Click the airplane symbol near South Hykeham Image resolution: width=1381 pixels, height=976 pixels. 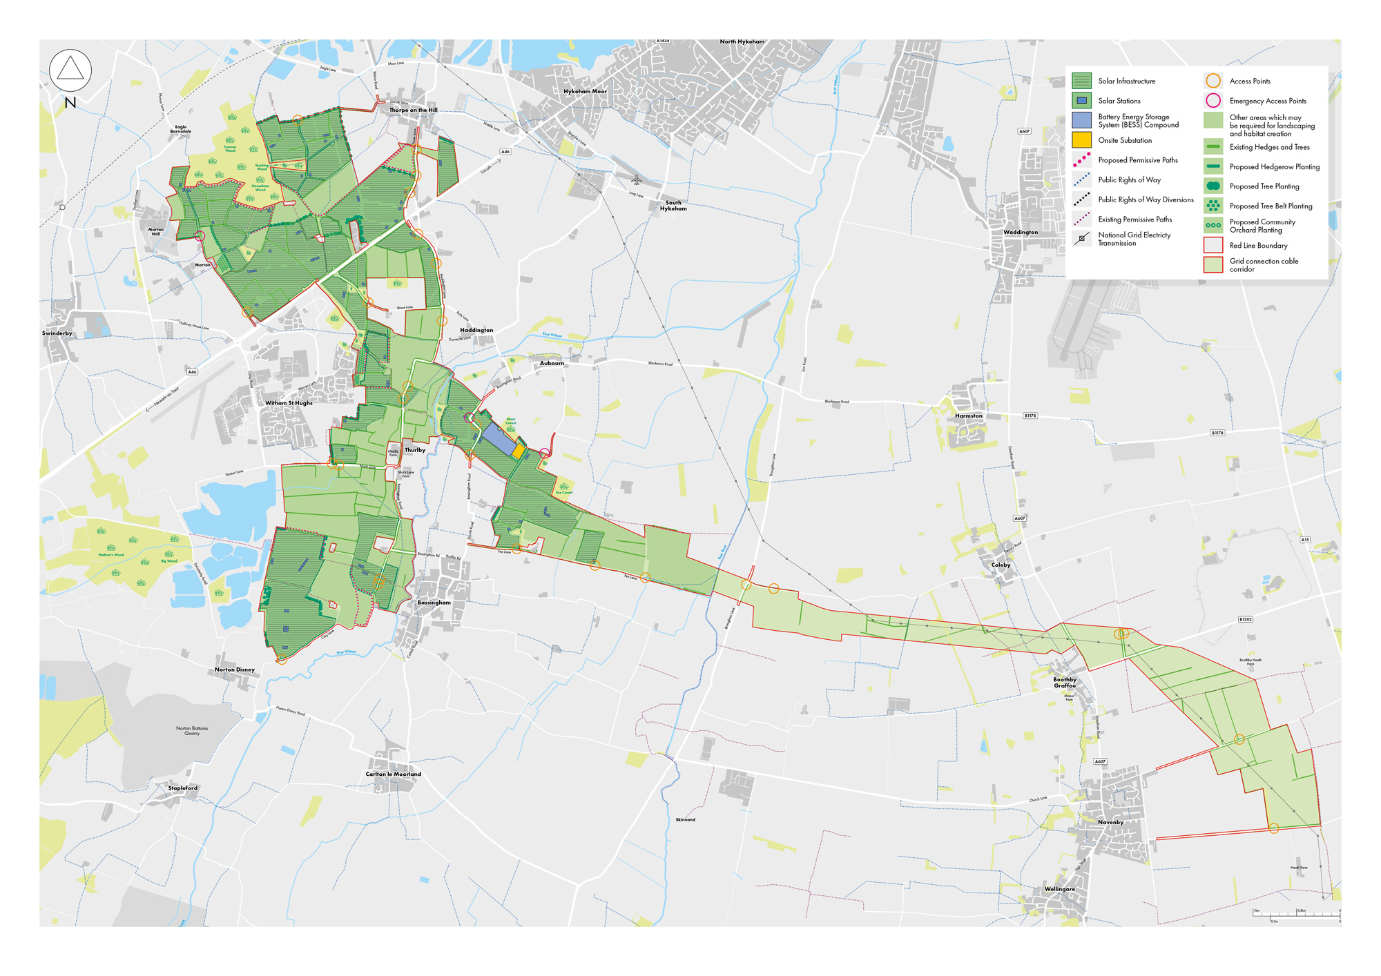(636, 180)
